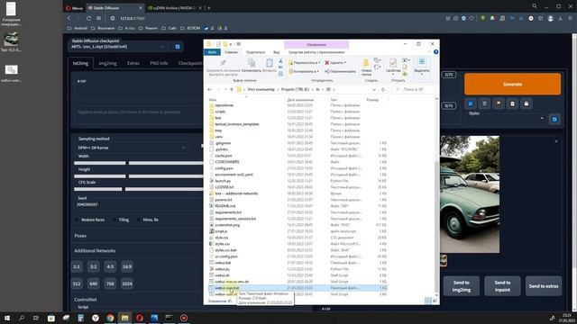The image size is (577, 324).
Task: Open the View tab in Explorer ribbon
Action: click(x=276, y=52)
